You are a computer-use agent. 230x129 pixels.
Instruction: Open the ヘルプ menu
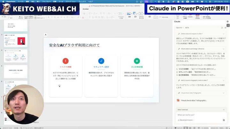click(x=90, y=2)
